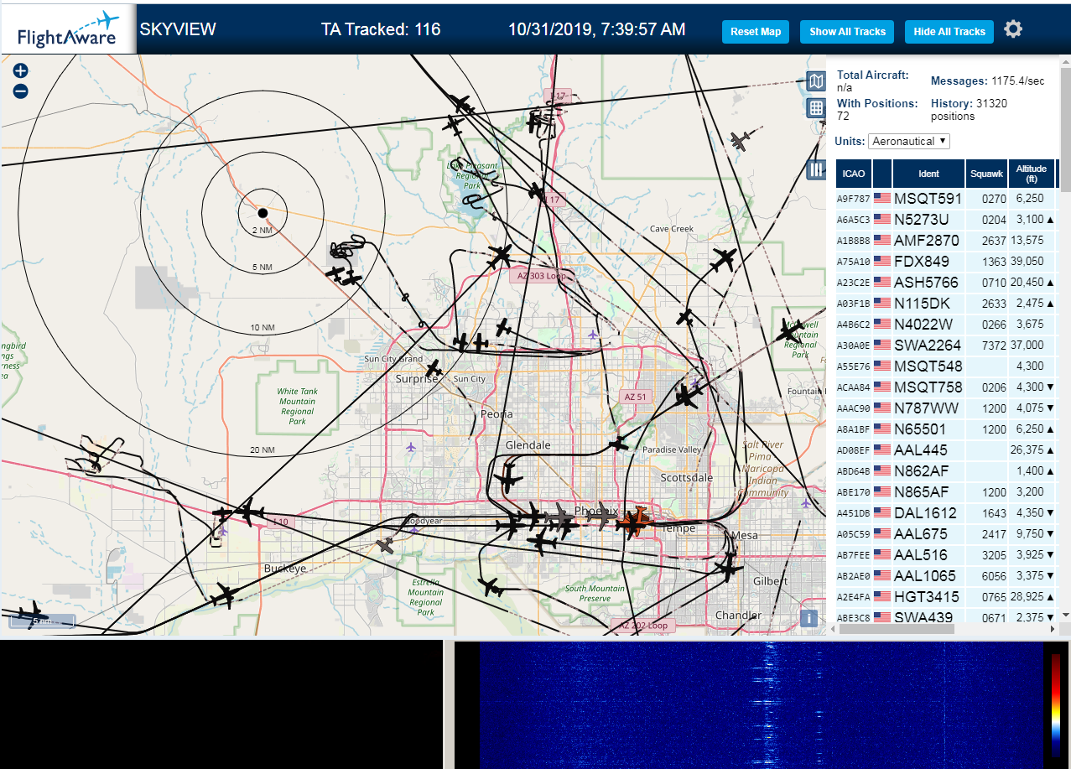Open the Units Aeronautical dropdown
Screen dimensions: 1071x769
tap(909, 141)
